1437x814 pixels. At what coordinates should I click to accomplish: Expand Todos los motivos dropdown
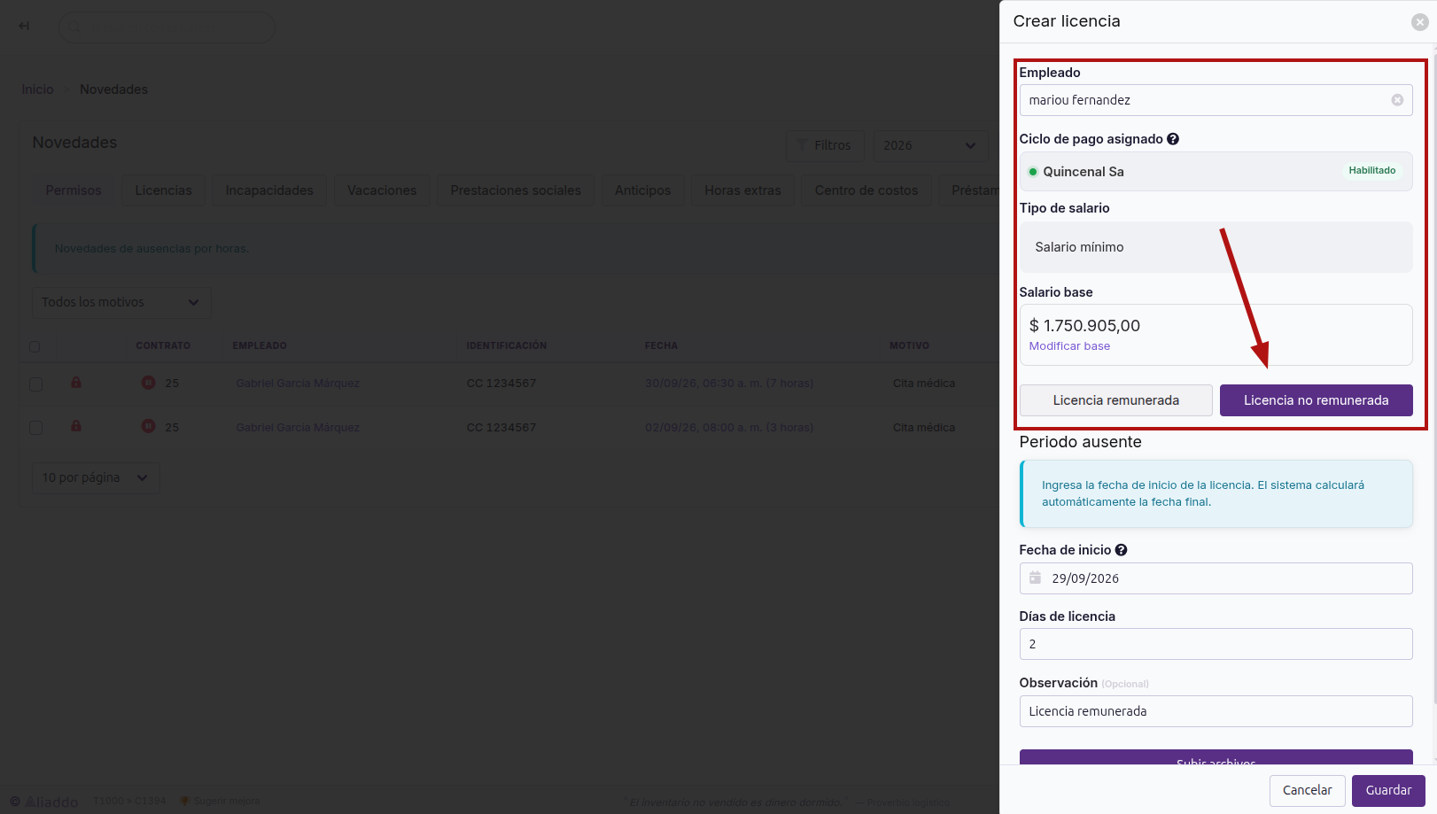121,302
